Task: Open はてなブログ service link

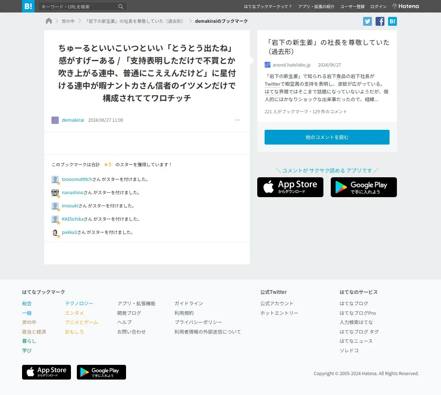Action: [354, 303]
